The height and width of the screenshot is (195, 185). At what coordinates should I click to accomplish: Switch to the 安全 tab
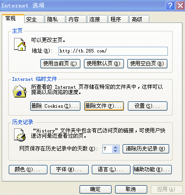[x=34, y=19]
